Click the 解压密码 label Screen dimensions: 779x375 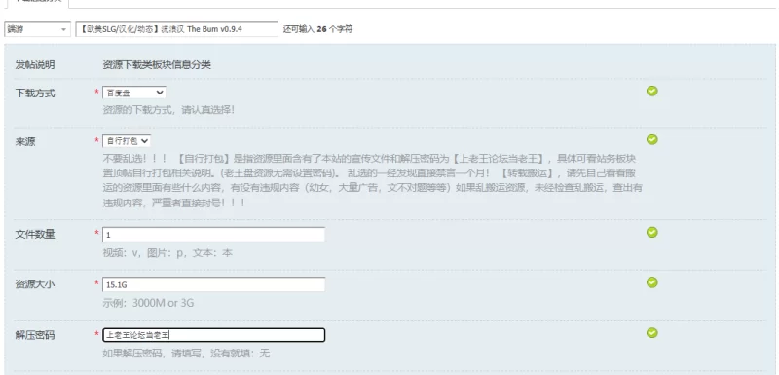click(x=35, y=335)
